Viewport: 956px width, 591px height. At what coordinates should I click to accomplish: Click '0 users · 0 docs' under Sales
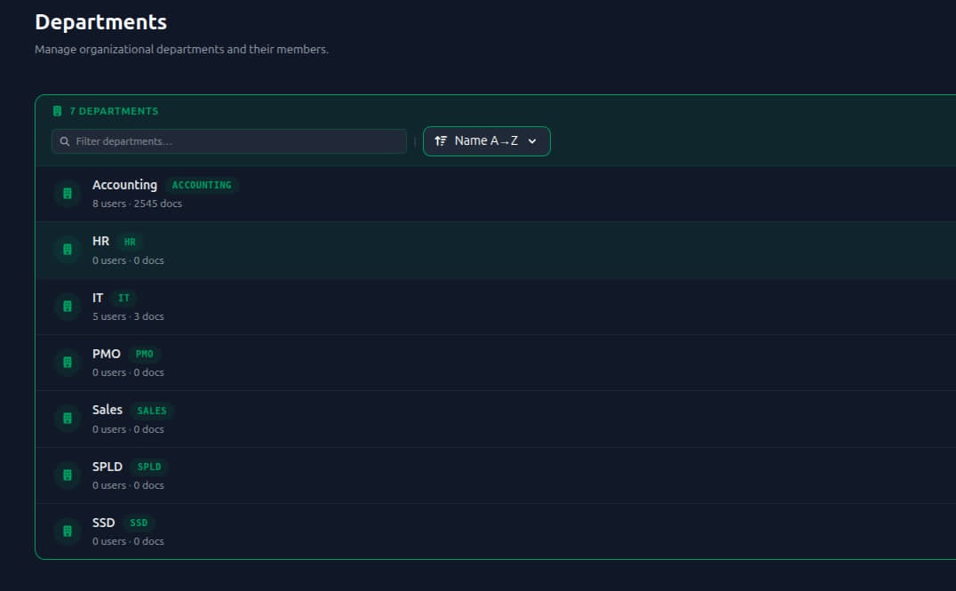[x=128, y=429]
